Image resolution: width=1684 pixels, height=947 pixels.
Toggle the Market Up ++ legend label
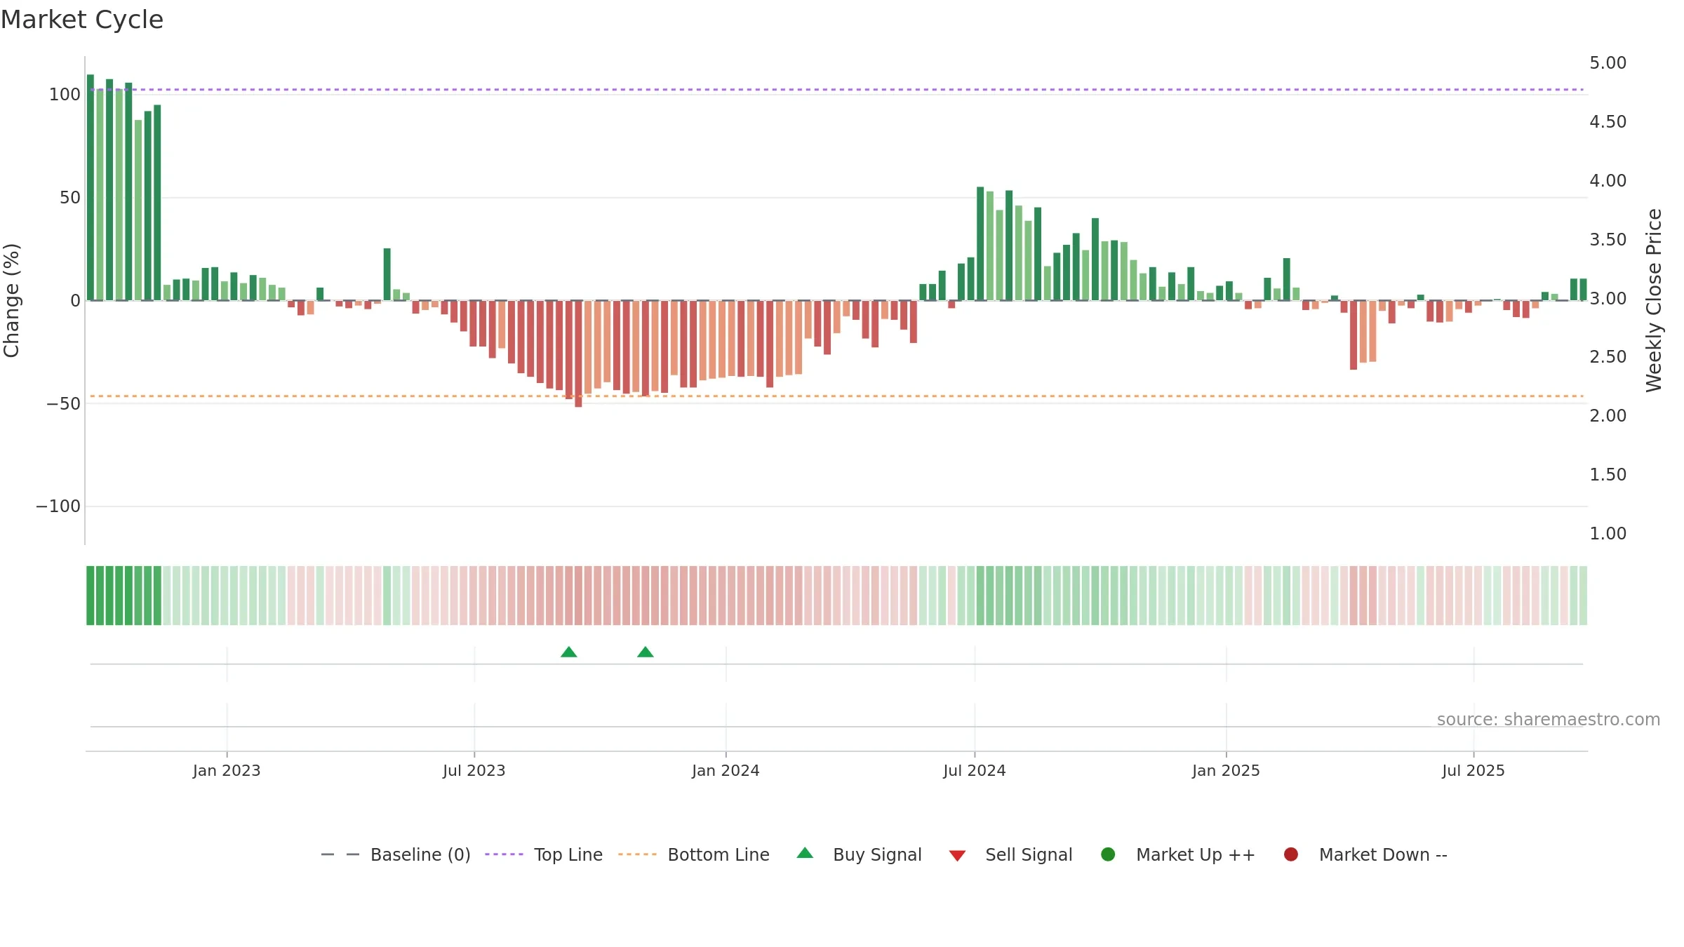(1196, 855)
